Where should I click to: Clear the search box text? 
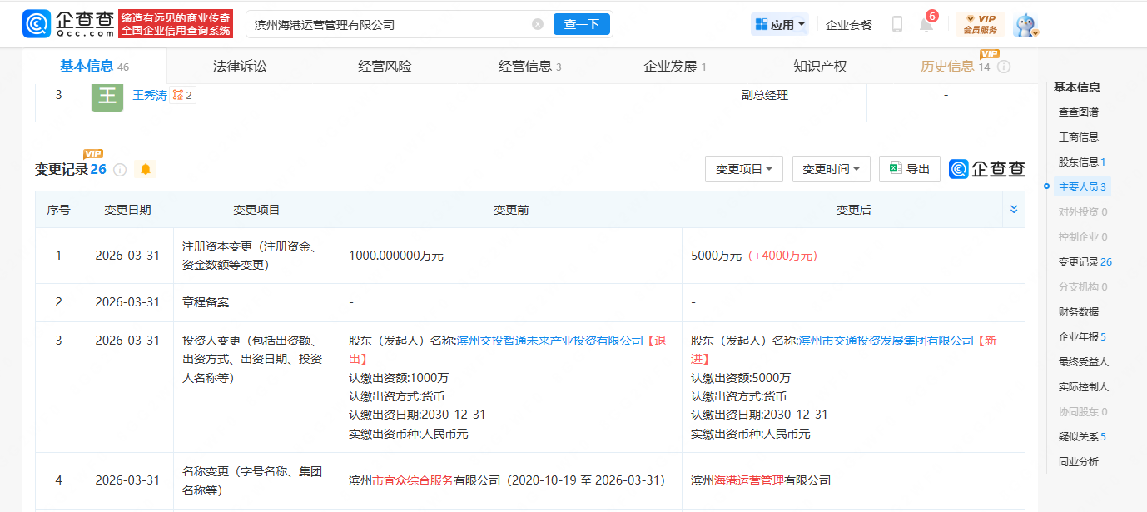tap(538, 24)
